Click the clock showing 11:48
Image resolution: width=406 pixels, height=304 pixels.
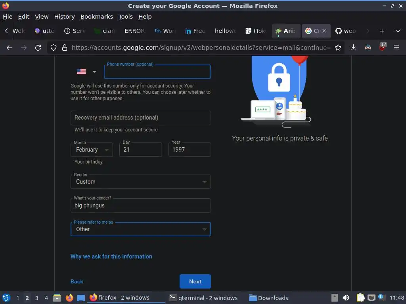(396, 298)
